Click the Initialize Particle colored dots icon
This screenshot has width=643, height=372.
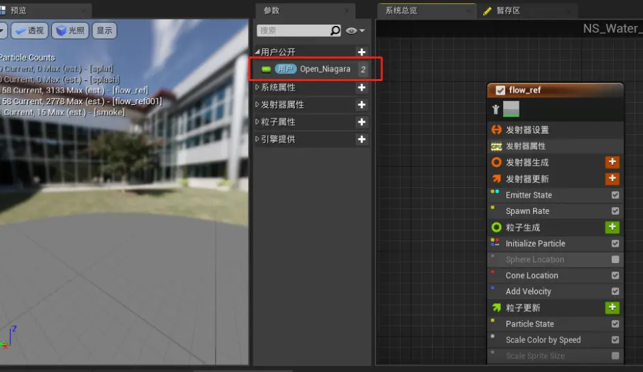coord(495,242)
